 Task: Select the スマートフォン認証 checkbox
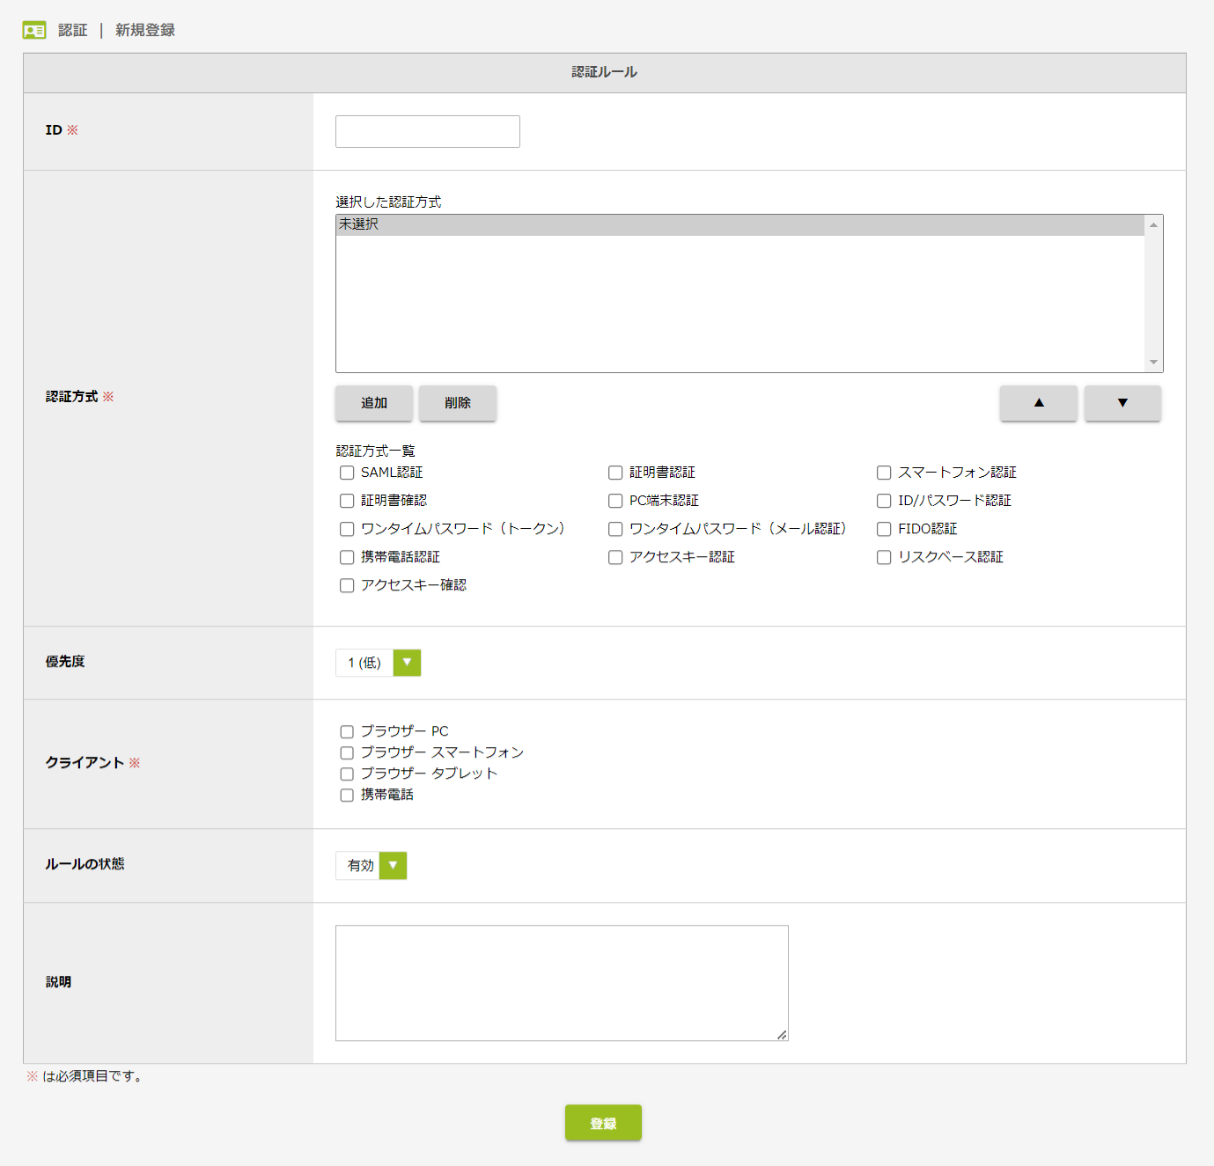click(884, 473)
